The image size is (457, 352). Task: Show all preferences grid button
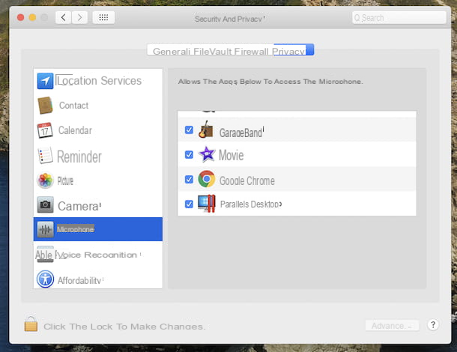pos(103,17)
